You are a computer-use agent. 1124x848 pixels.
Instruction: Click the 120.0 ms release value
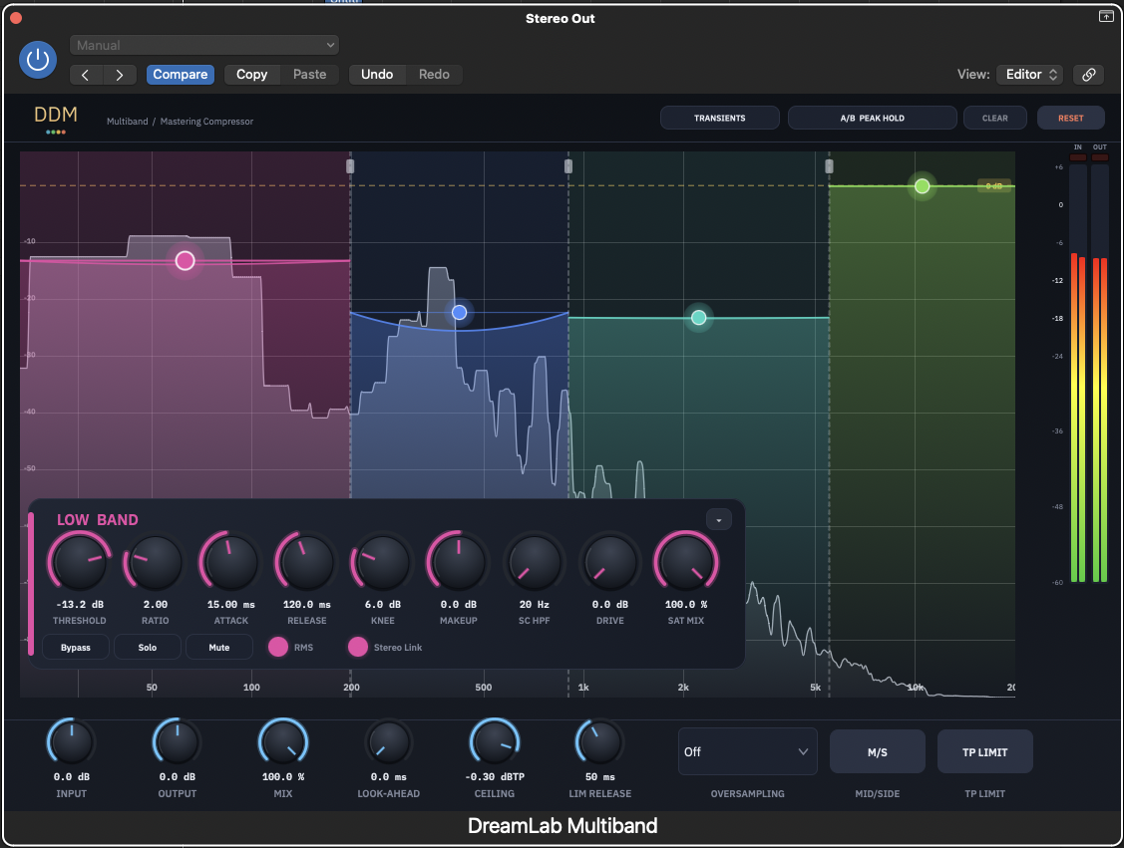click(x=307, y=605)
